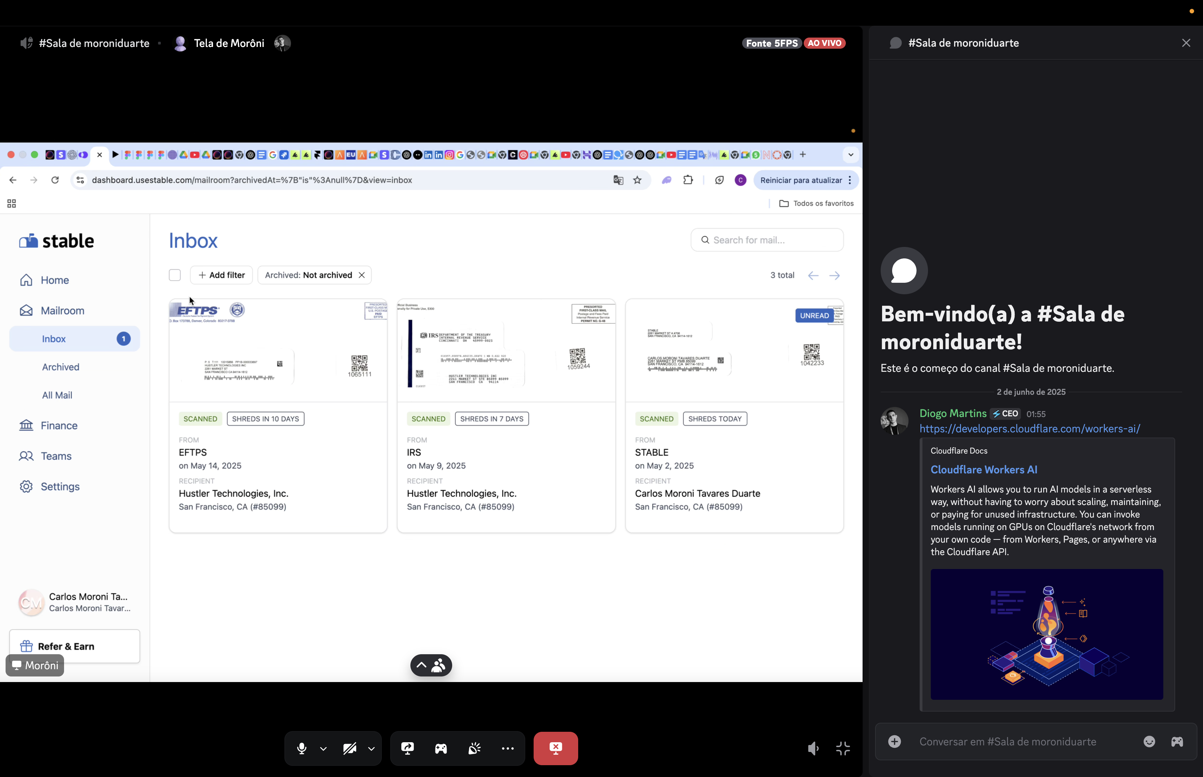1203x777 pixels.
Task: Start an activity with gamepad icon
Action: [441, 748]
